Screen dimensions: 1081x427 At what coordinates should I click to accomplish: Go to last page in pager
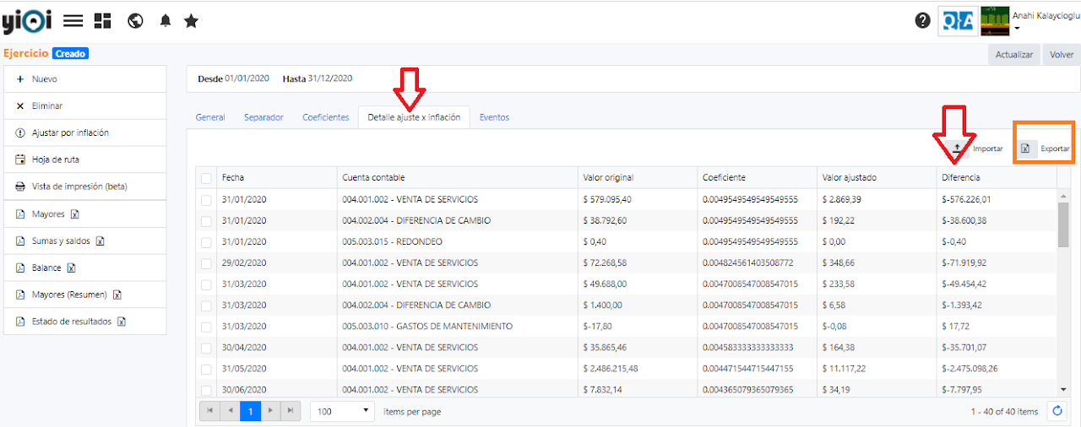pos(291,411)
